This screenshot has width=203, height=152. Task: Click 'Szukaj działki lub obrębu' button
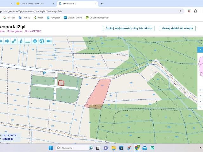[178, 28]
